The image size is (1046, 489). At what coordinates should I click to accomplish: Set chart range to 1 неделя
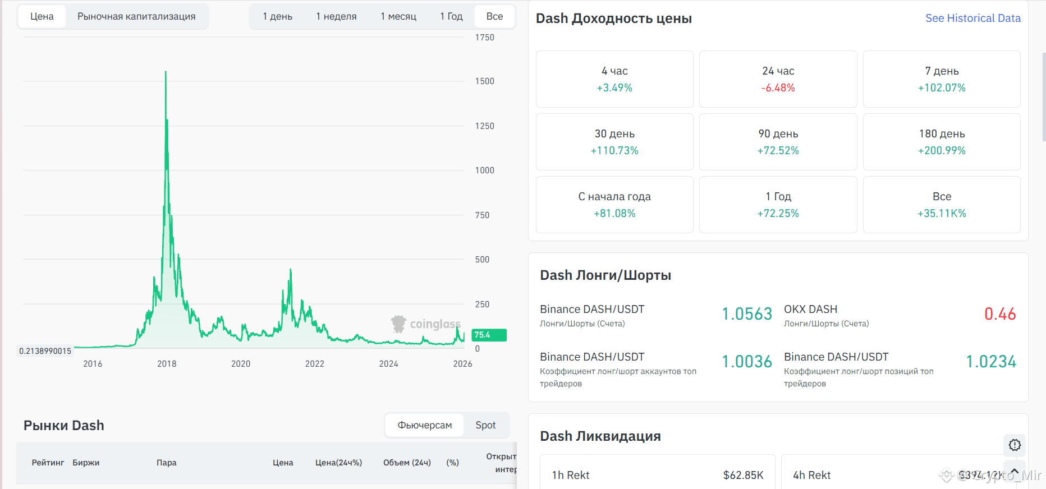[336, 16]
